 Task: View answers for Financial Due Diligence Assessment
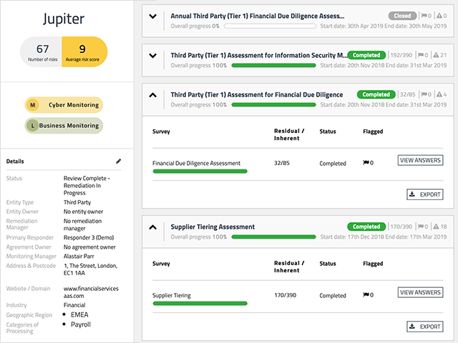pyautogui.click(x=420, y=160)
